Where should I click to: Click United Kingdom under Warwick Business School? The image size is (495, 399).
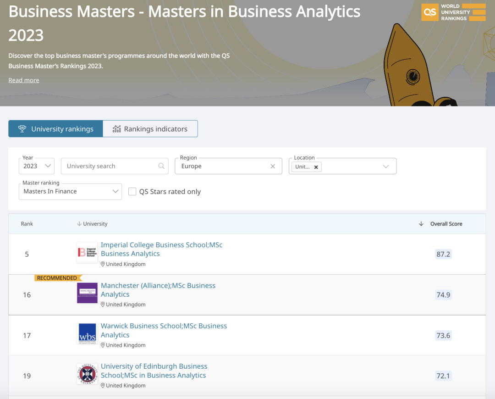(x=126, y=345)
